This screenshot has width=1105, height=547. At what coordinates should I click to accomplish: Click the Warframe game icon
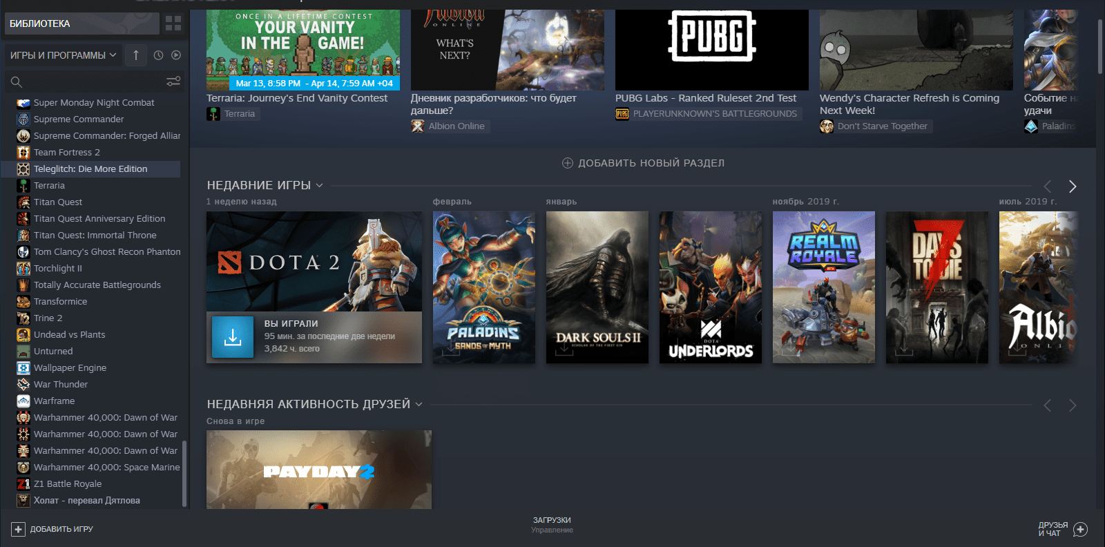click(23, 401)
